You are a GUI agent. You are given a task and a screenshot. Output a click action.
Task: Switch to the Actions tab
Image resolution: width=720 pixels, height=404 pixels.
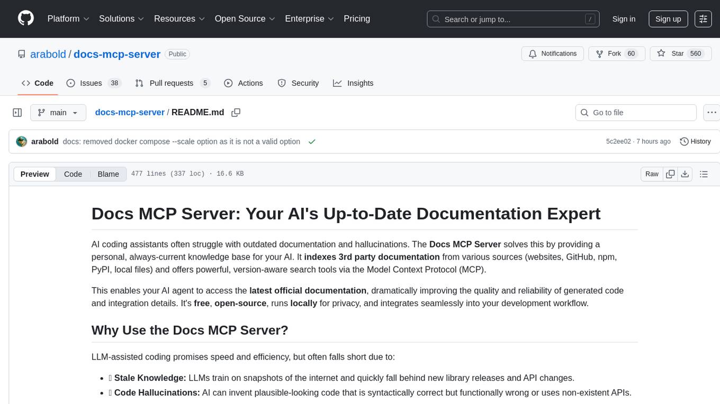(243, 83)
